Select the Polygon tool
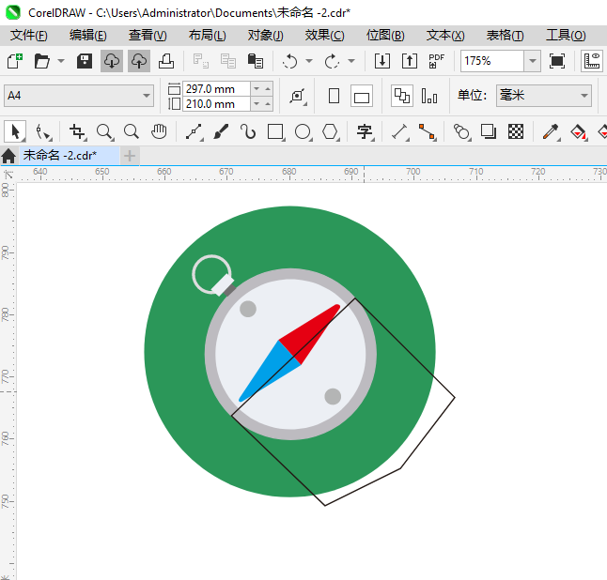 (330, 131)
